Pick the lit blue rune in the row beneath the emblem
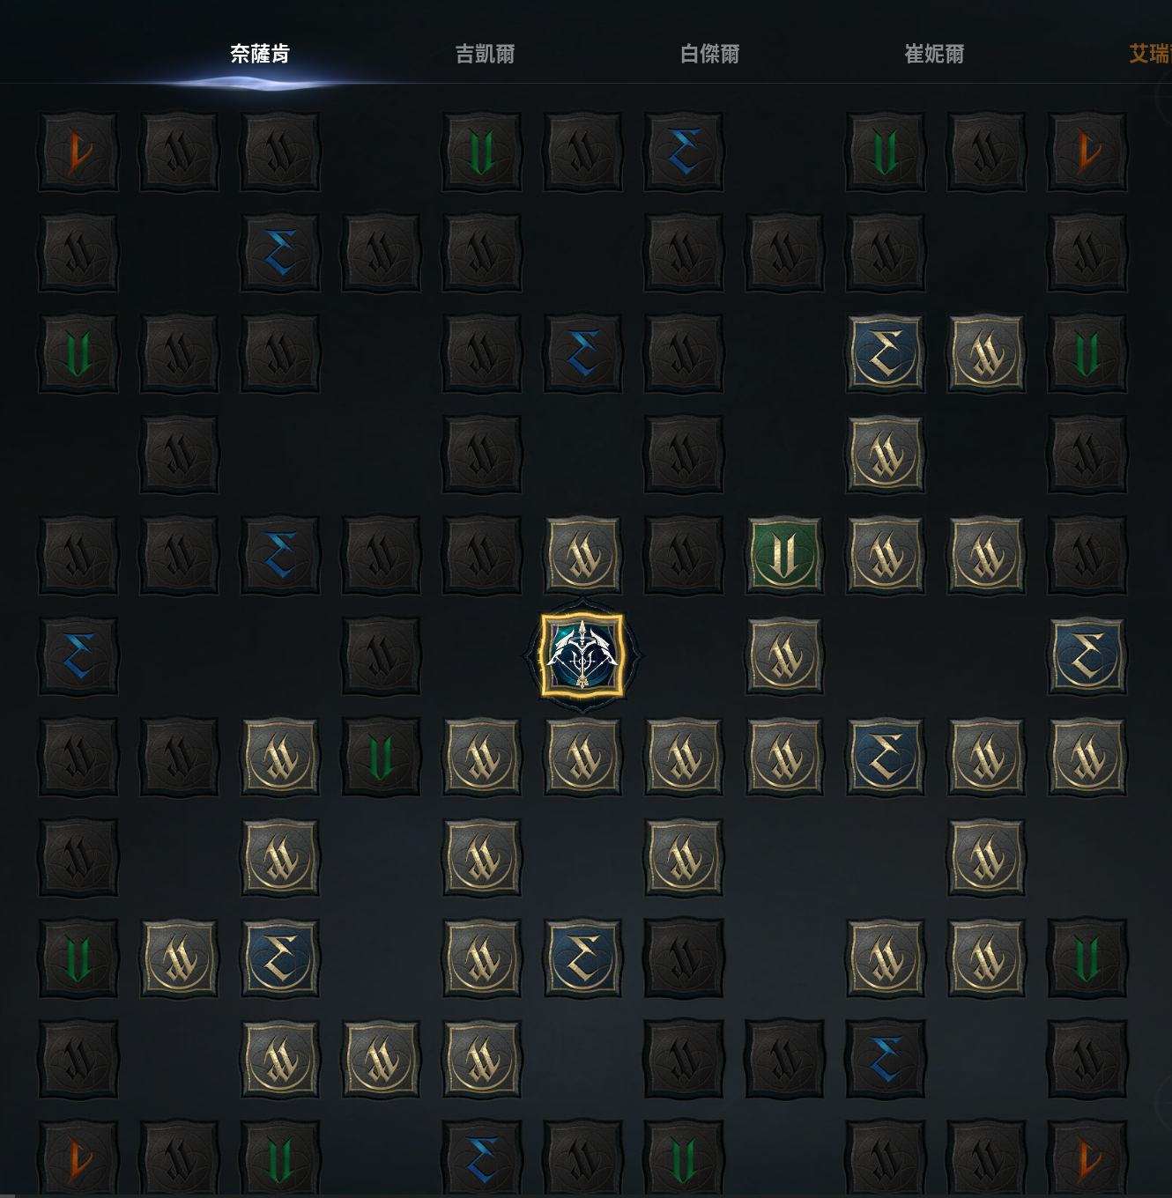Screen dimensions: 1172x1198 tap(886, 757)
